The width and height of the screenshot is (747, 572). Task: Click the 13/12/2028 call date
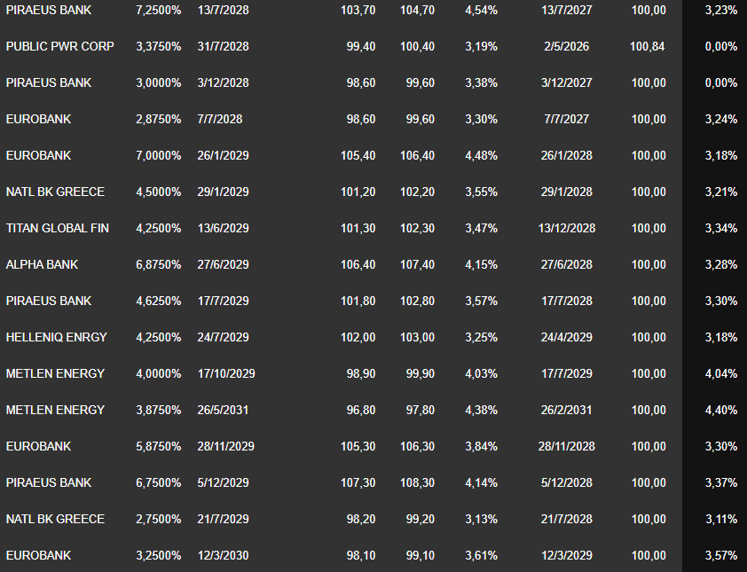point(567,228)
